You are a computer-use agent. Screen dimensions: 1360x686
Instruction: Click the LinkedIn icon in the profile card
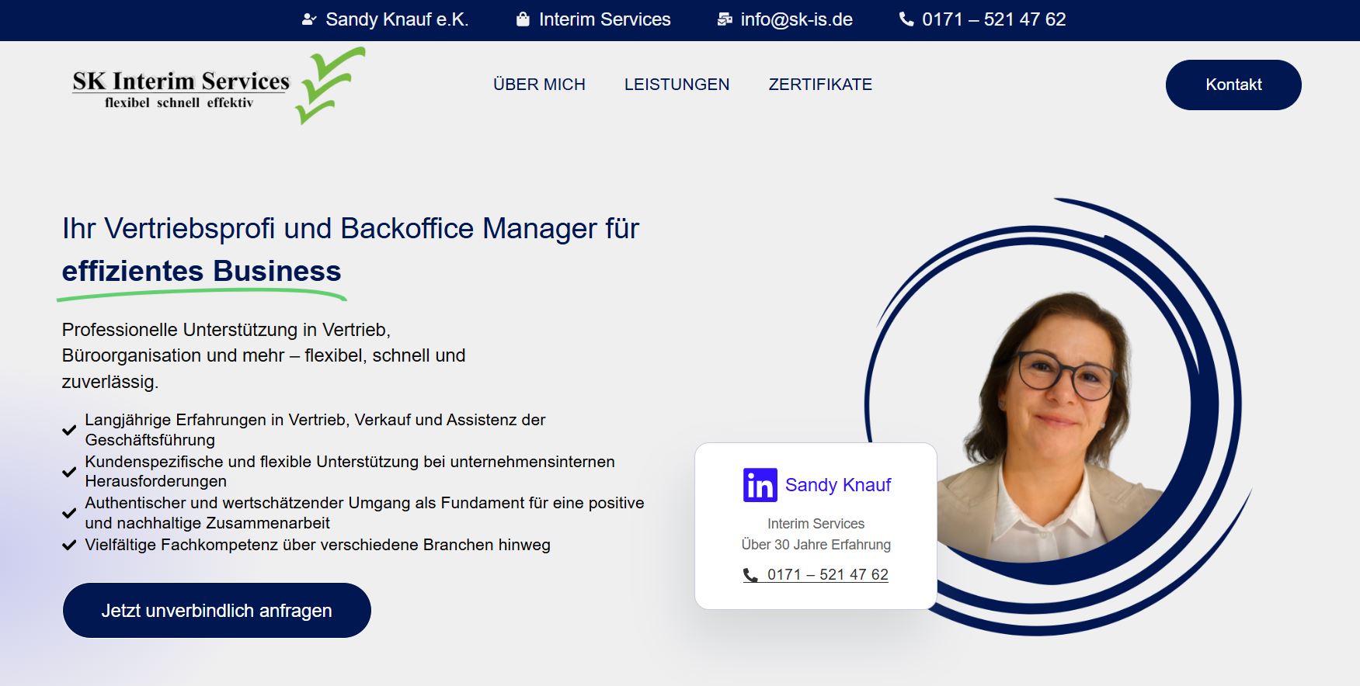[760, 485]
